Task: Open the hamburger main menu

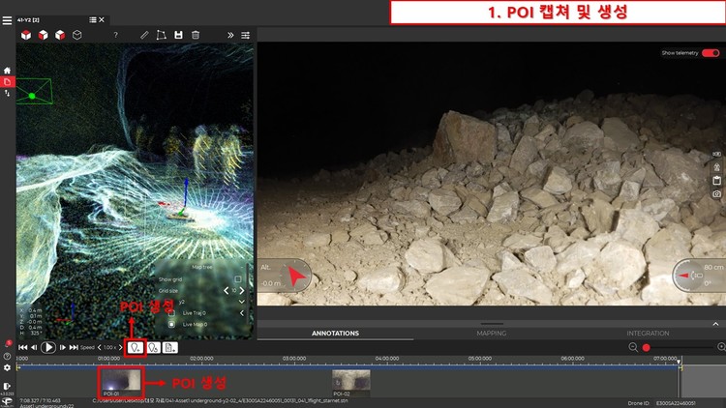Action: (x=7, y=20)
